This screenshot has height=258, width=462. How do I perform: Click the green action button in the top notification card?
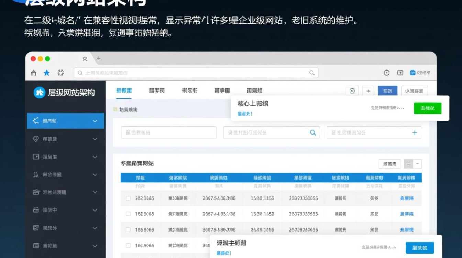[427, 108]
